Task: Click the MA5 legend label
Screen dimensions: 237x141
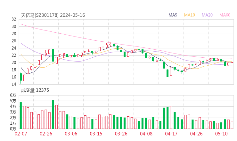Action: [173, 15]
